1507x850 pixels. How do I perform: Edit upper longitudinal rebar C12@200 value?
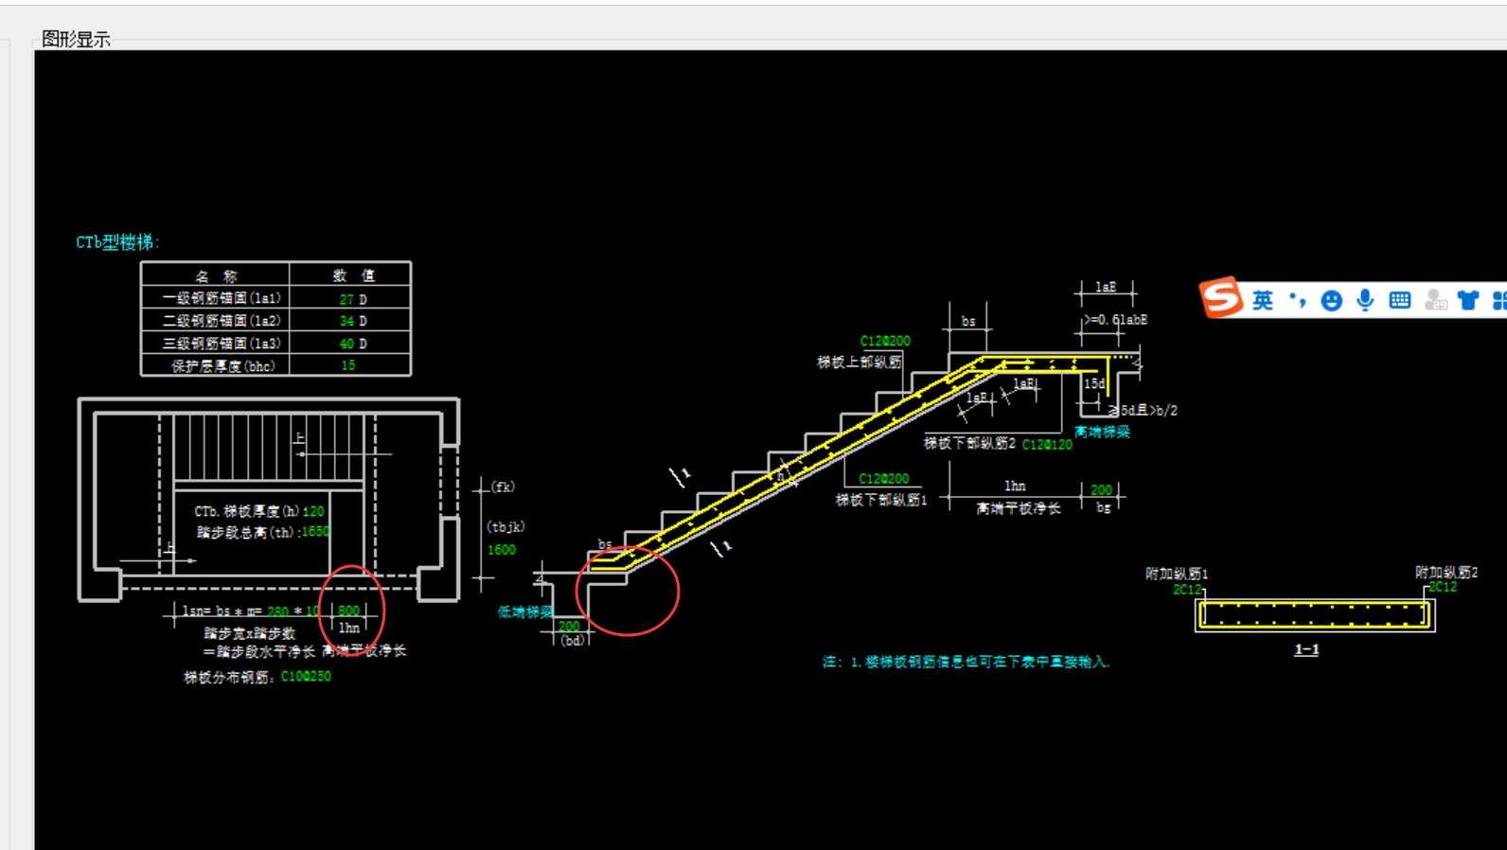[885, 341]
